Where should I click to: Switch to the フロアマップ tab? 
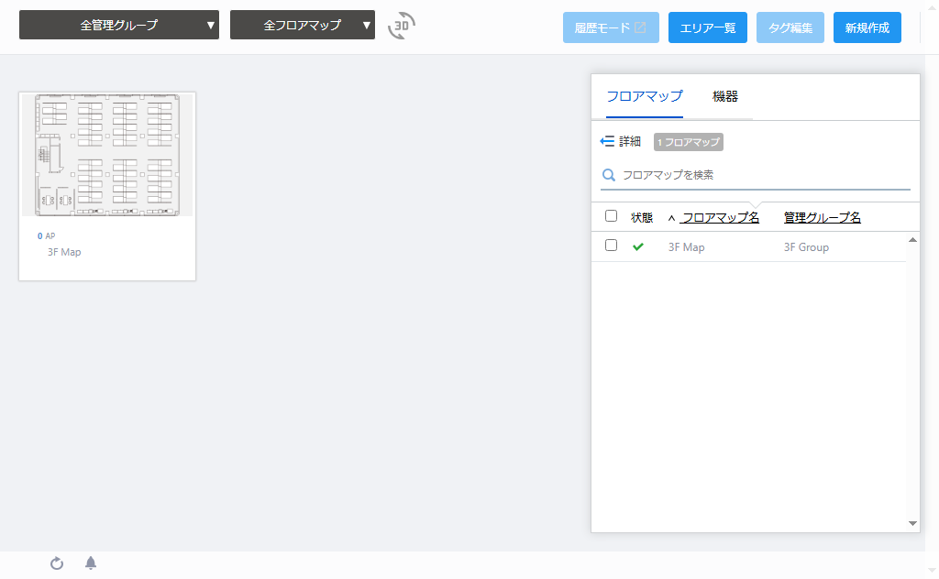[645, 96]
